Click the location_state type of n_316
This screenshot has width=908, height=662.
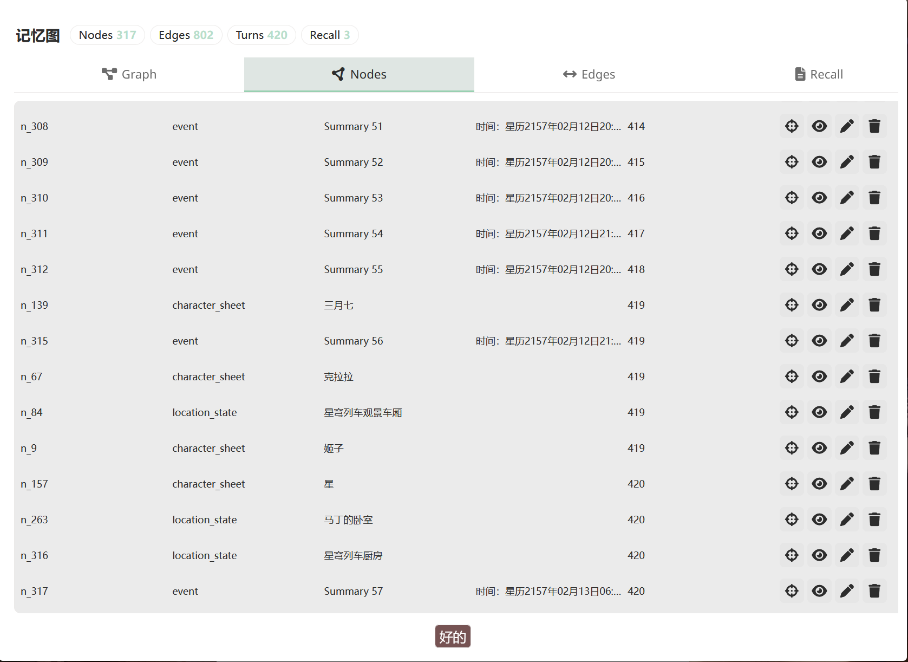click(205, 555)
